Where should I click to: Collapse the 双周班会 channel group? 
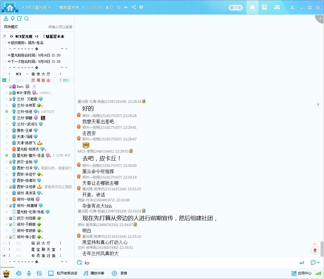4,80
